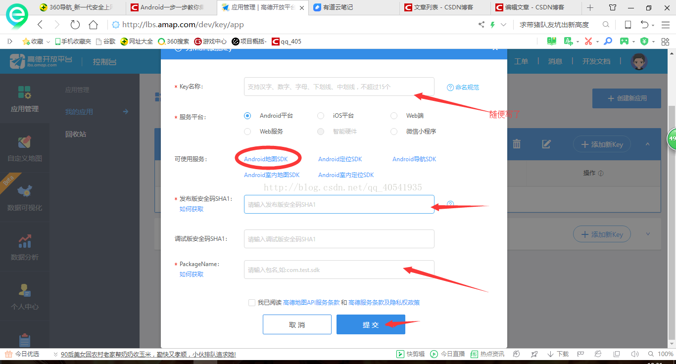Expand the second application panel chevron
This screenshot has width=676, height=364.
pos(648,234)
